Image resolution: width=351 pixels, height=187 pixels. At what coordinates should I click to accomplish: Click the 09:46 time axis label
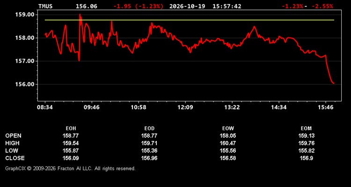tap(92, 108)
